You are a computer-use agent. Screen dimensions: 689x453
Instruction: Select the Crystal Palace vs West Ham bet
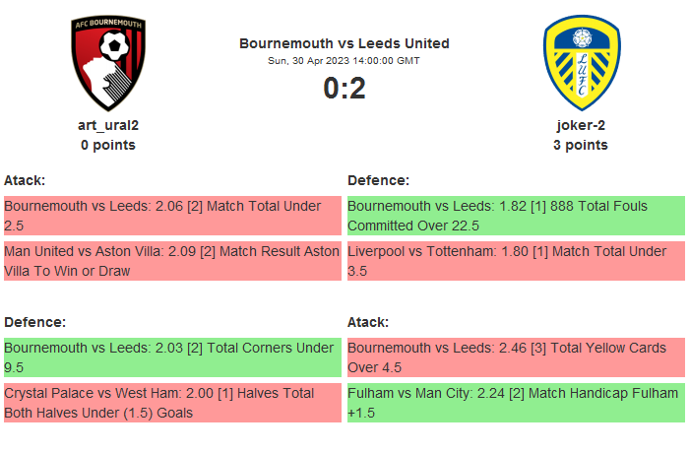pos(171,403)
